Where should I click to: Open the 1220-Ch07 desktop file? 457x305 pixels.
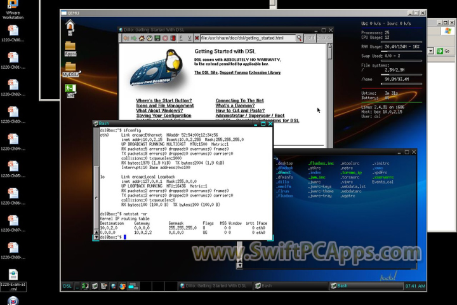coord(13,224)
